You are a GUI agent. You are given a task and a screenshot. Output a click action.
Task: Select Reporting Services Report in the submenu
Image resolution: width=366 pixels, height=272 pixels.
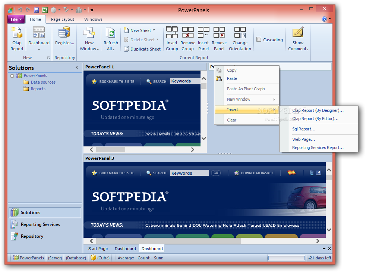(319, 148)
